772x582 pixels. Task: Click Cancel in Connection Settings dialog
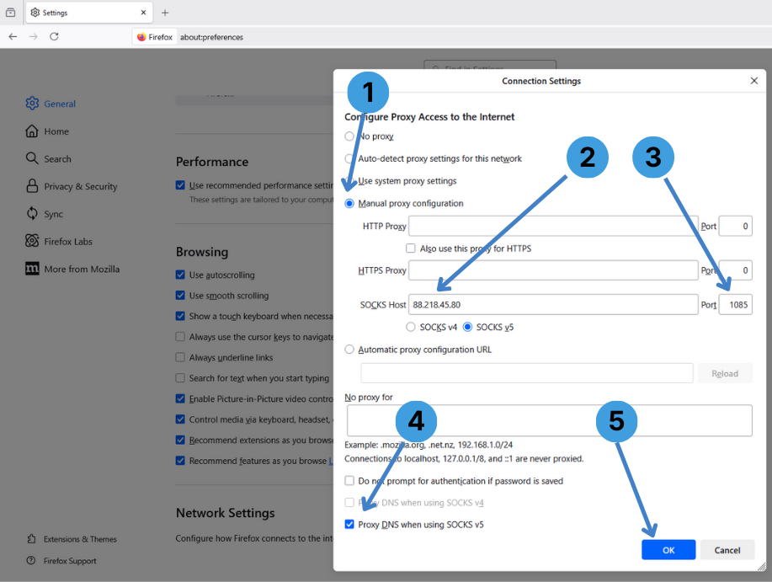click(727, 549)
